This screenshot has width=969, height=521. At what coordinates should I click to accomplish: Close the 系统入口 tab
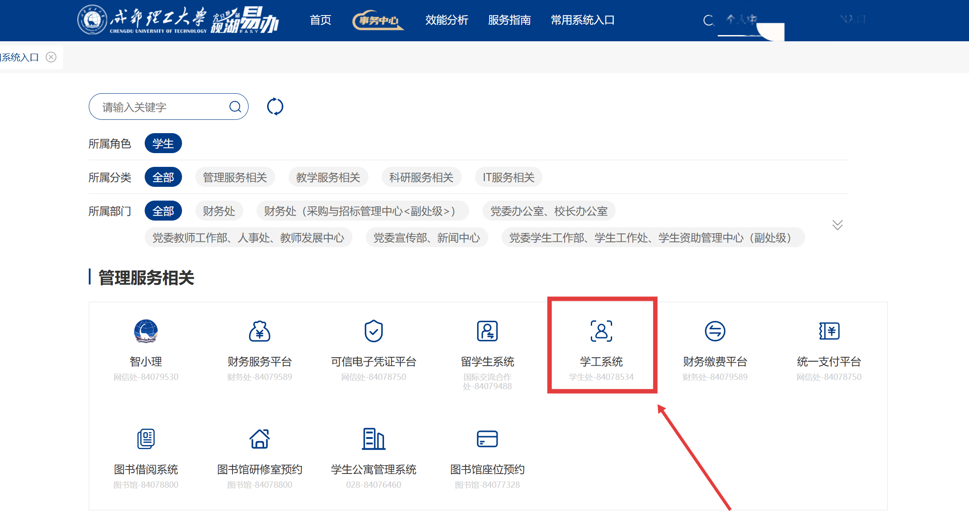pyautogui.click(x=51, y=57)
